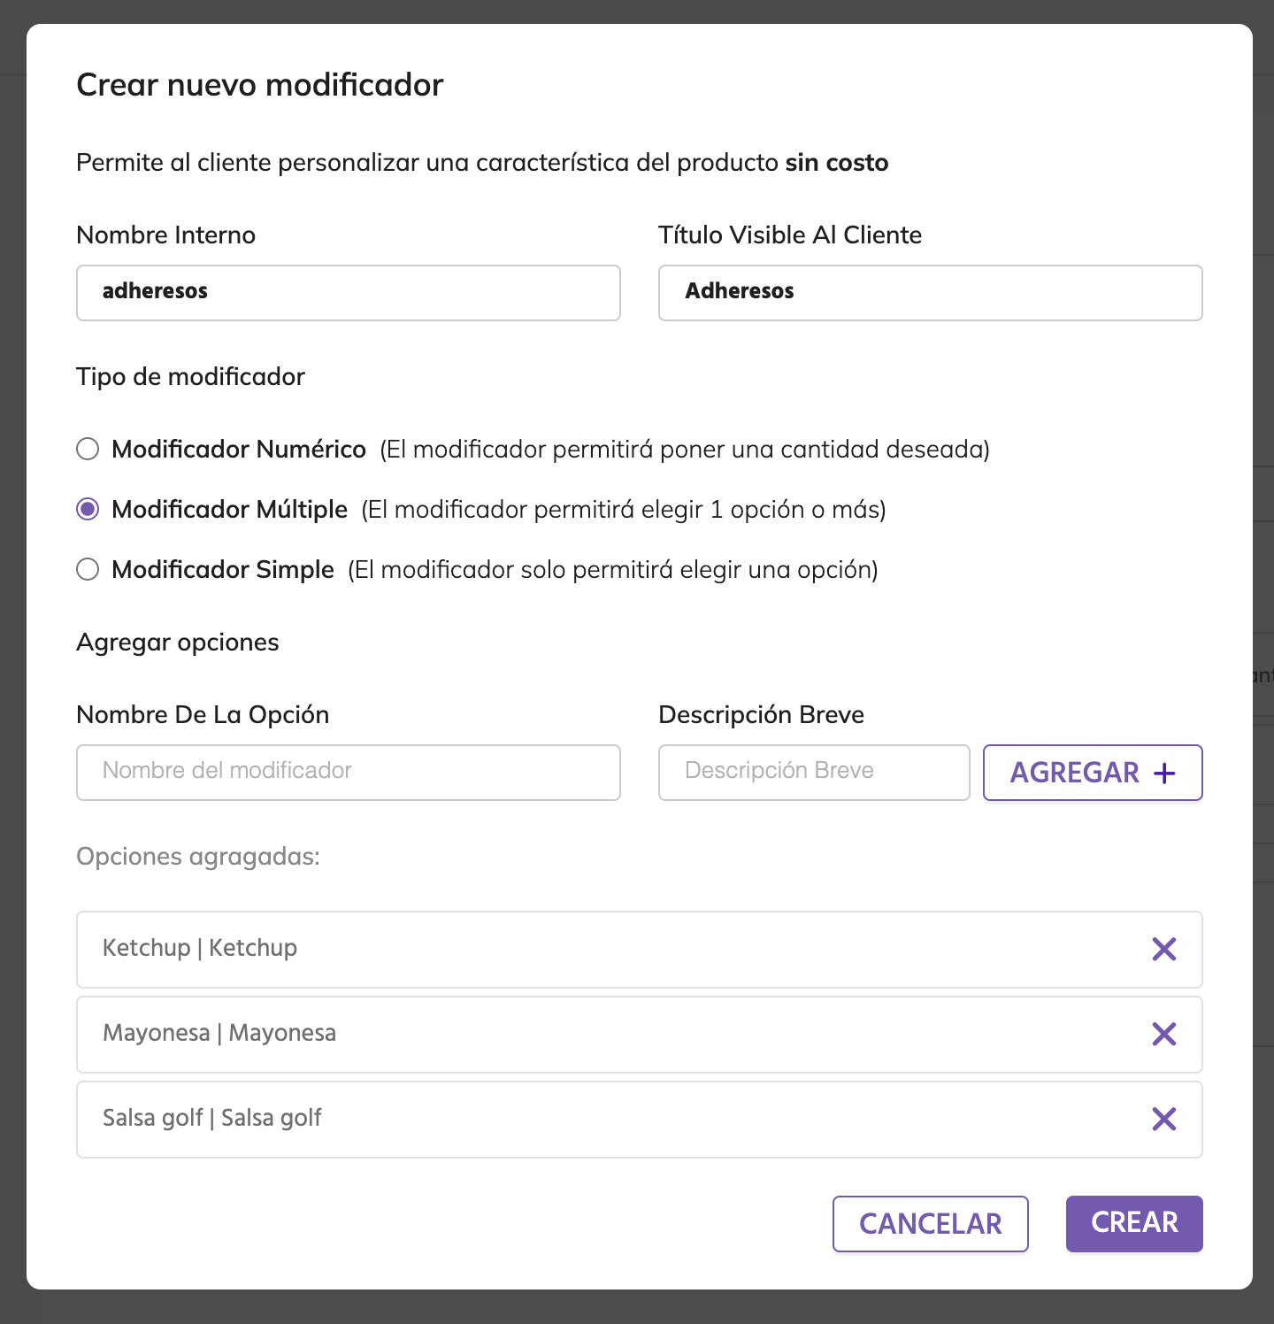Focus the Descripción Breve input box
Image resolution: width=1274 pixels, height=1324 pixels.
pos(813,772)
